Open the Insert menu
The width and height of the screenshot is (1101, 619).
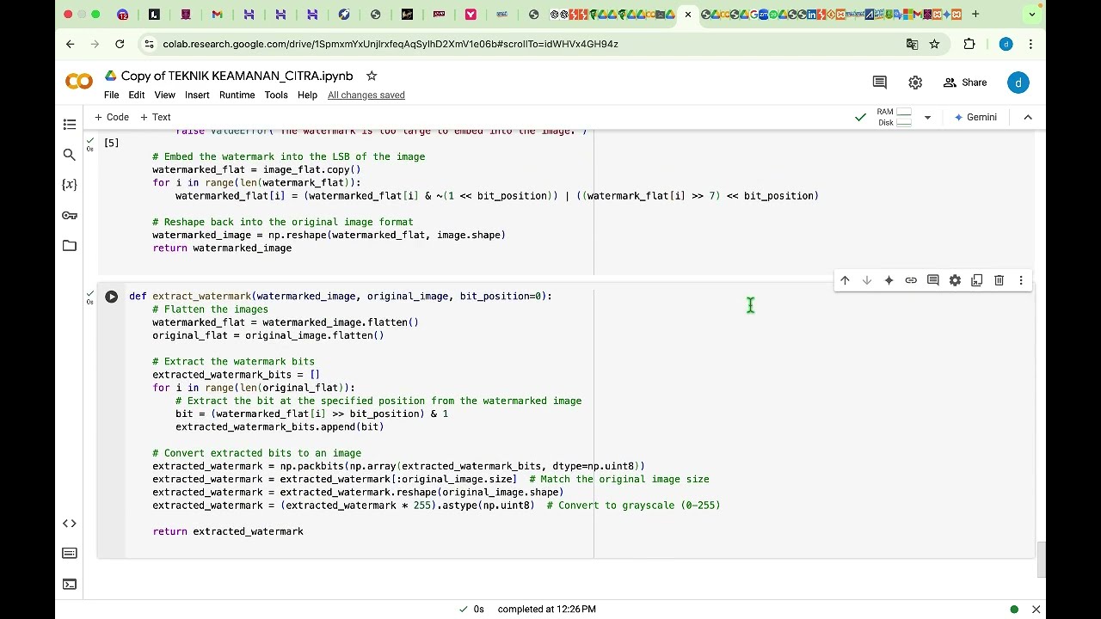(197, 95)
